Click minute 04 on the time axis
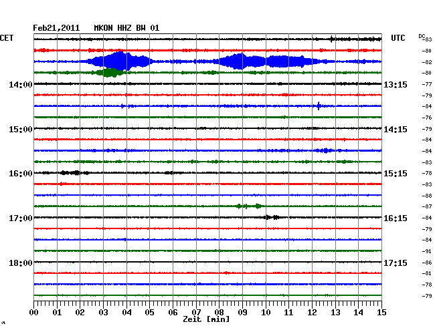The height and width of the screenshot is (330, 435). point(126,313)
